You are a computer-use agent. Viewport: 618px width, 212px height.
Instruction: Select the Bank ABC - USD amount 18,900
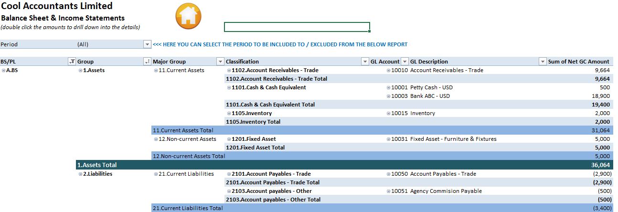pos(600,96)
